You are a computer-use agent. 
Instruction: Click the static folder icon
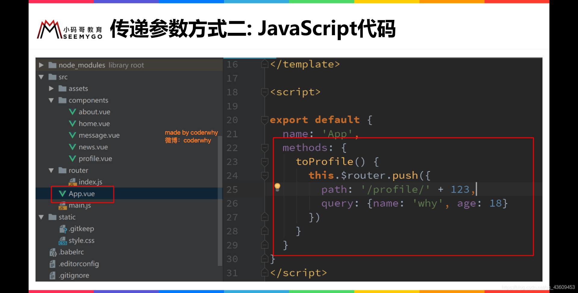(x=52, y=217)
